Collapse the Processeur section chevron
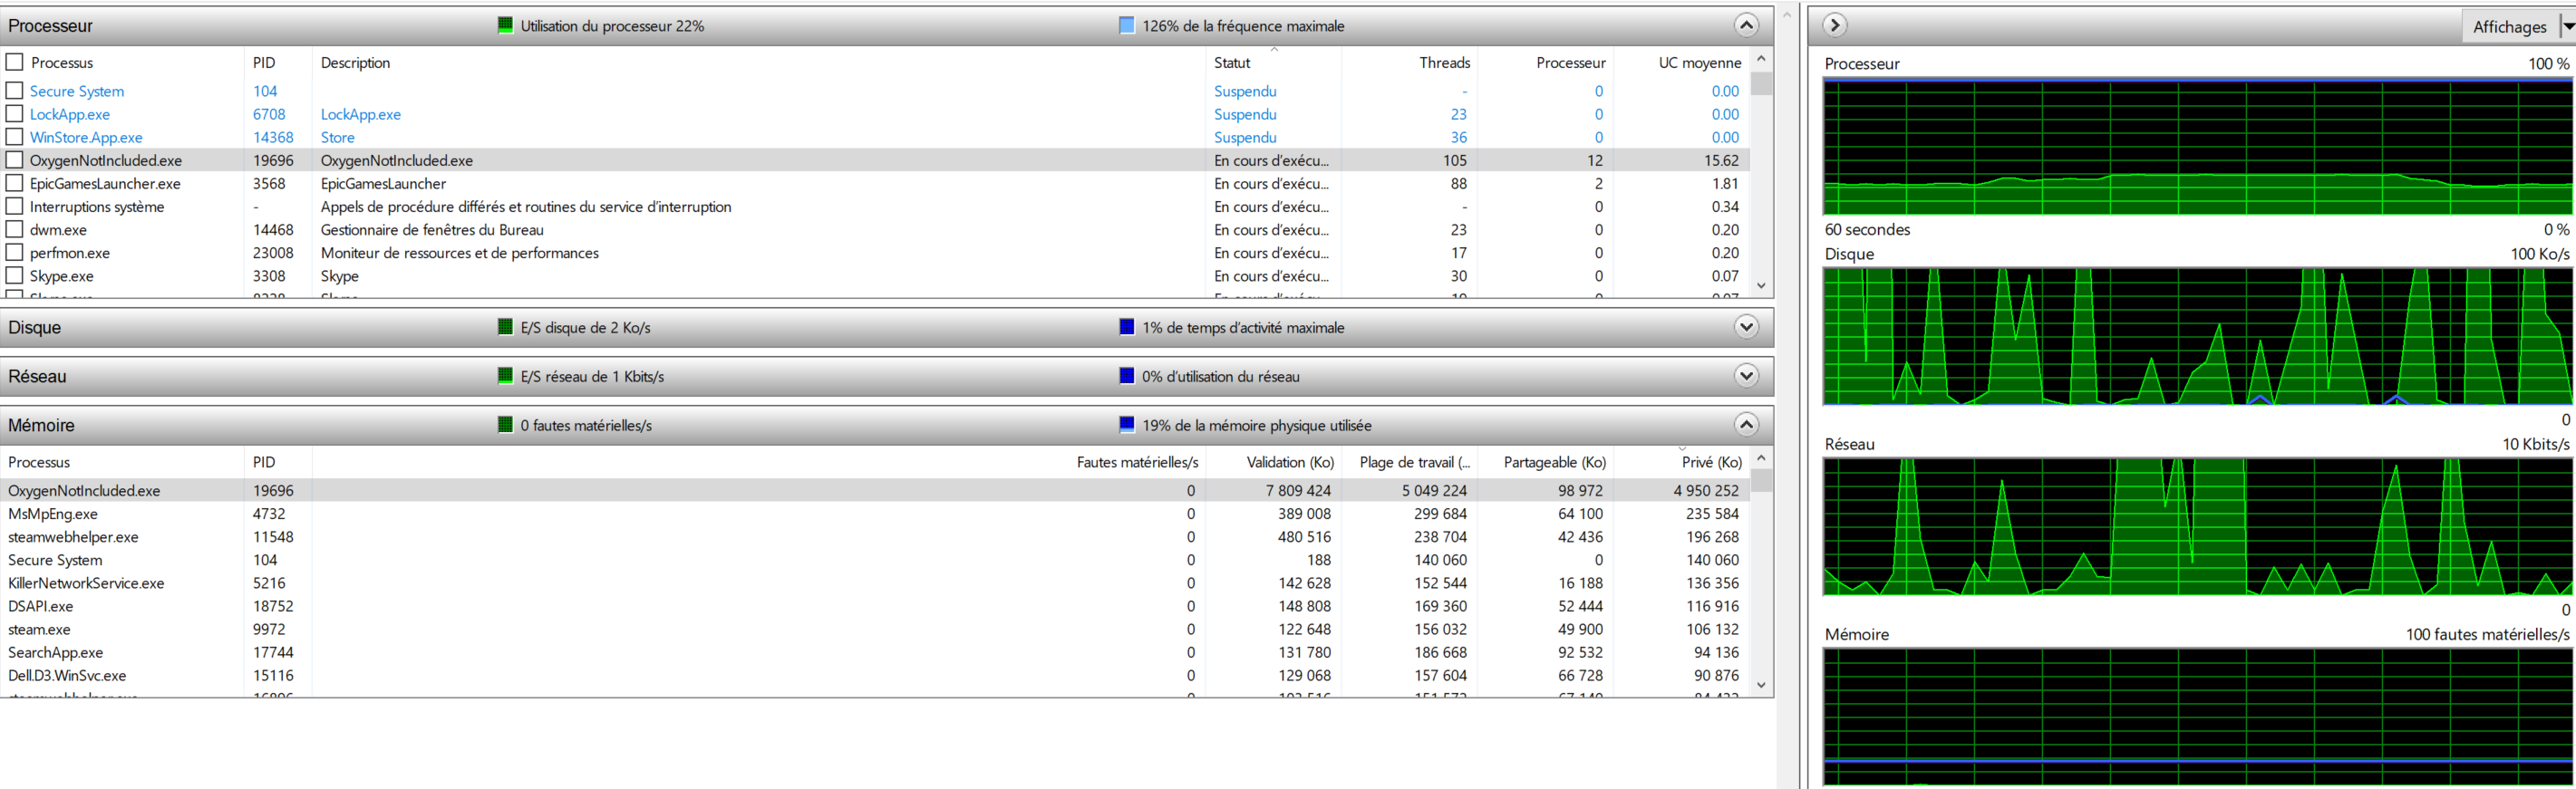Screen dimensions: 2576x789 pyautogui.click(x=1745, y=26)
